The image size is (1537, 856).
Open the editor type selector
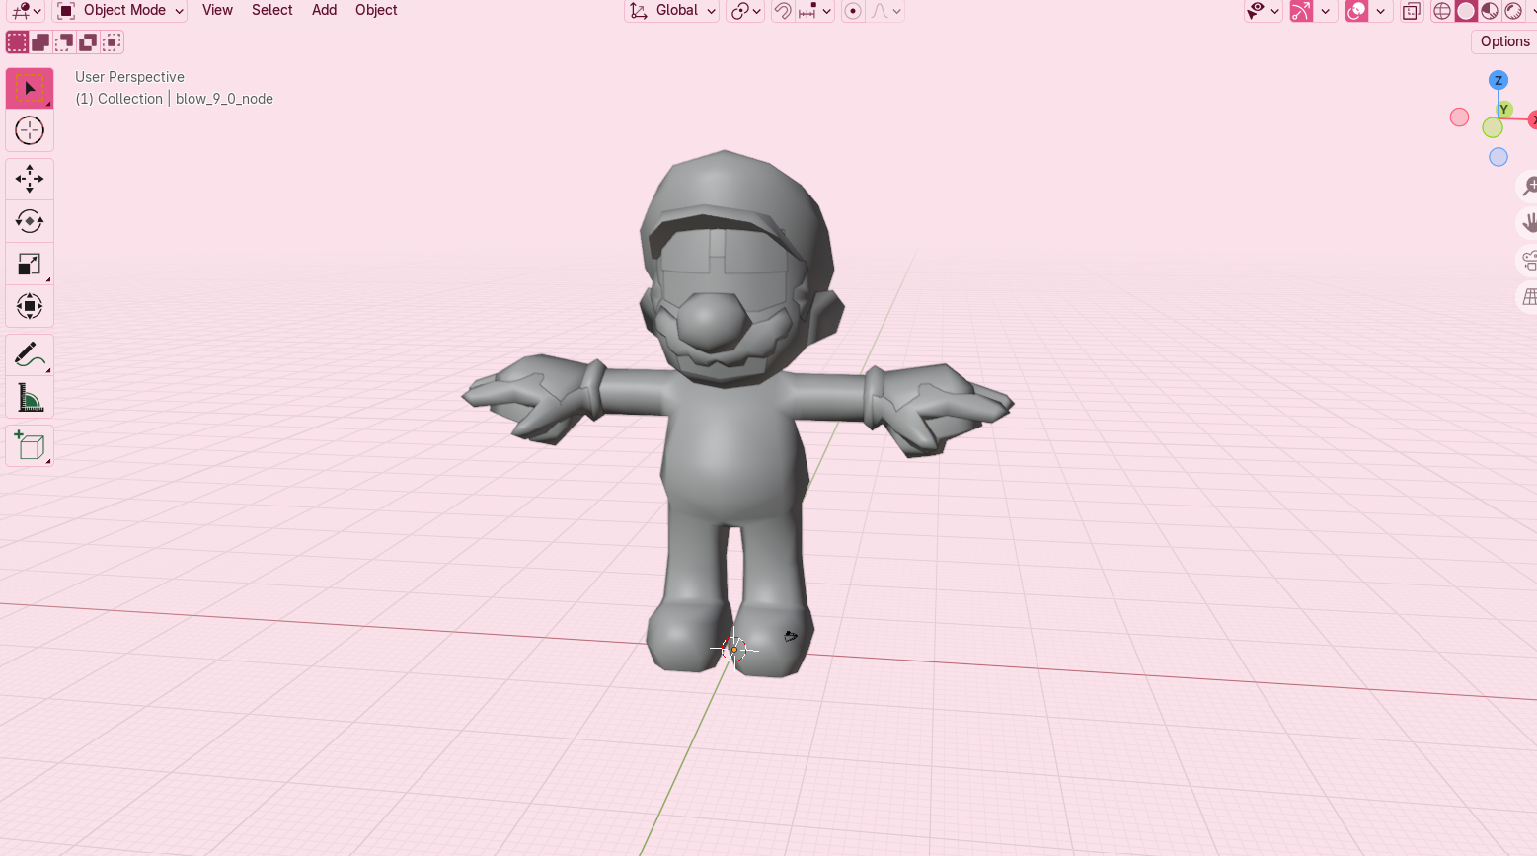click(x=25, y=11)
